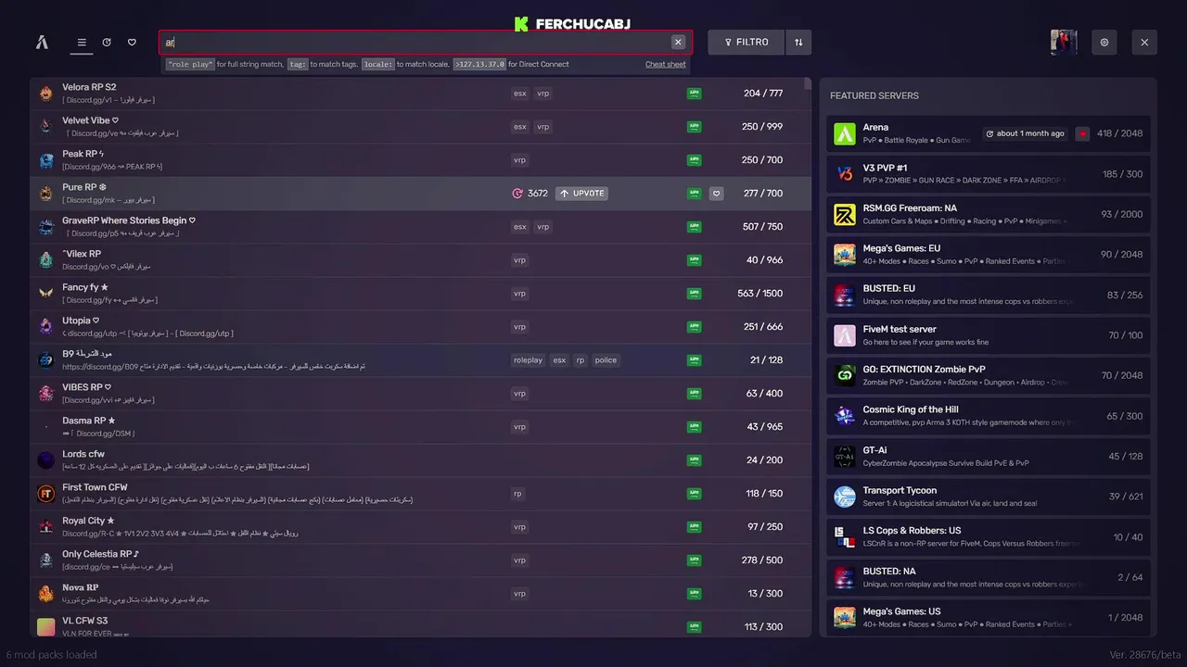Click the ^Vilex RP server icon

(x=46, y=260)
